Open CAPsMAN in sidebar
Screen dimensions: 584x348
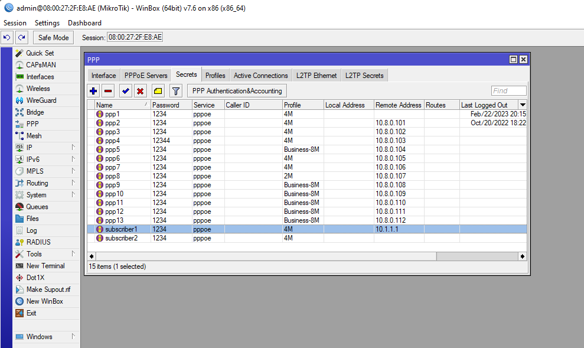pos(47,65)
